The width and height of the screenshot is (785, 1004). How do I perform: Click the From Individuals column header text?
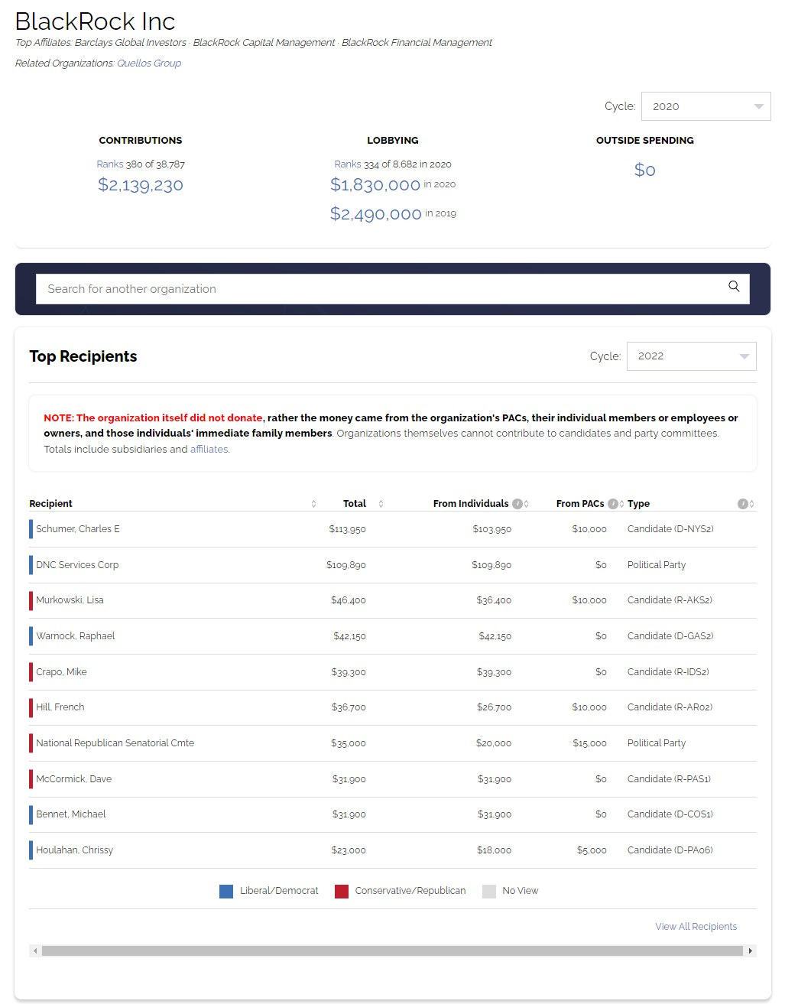tap(471, 504)
